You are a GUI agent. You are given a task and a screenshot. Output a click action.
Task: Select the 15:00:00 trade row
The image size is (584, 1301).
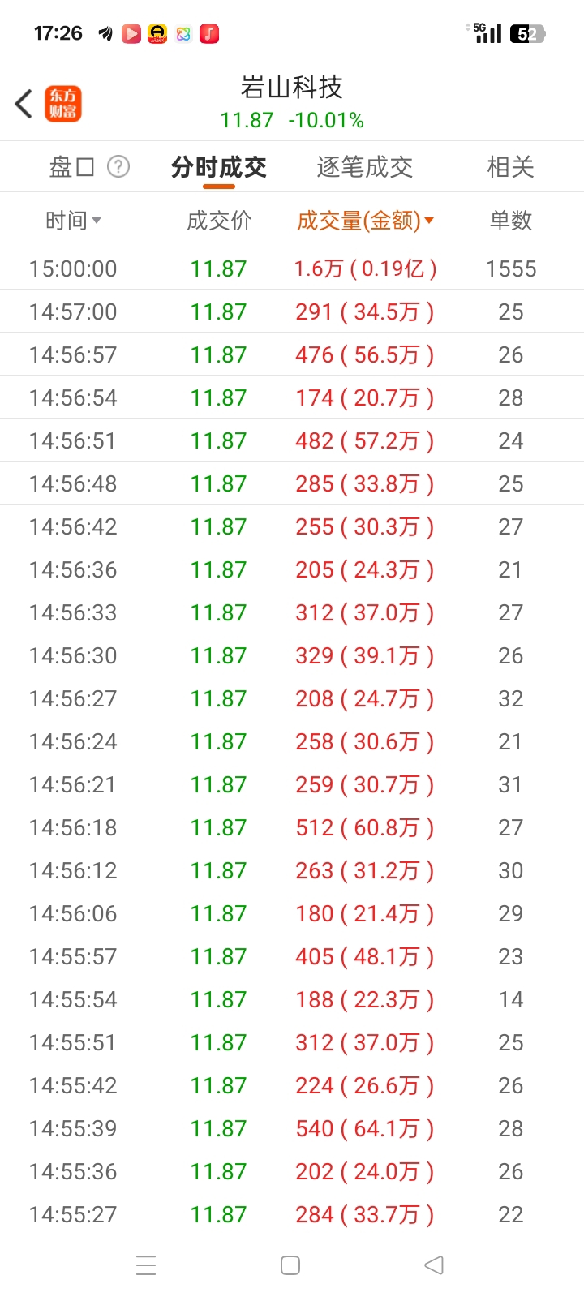[x=292, y=268]
